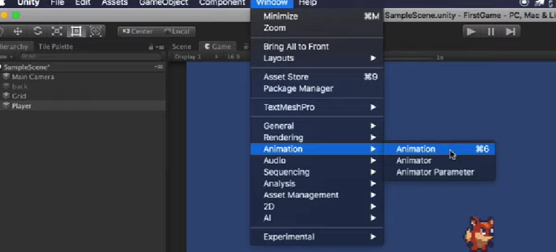Expand the 2D submenu

click(317, 207)
